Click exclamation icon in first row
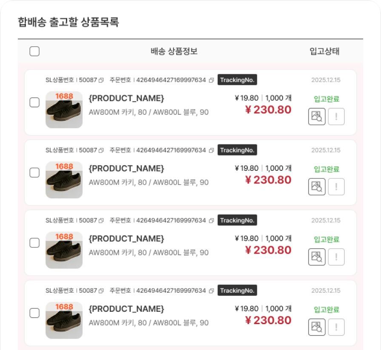 [336, 116]
